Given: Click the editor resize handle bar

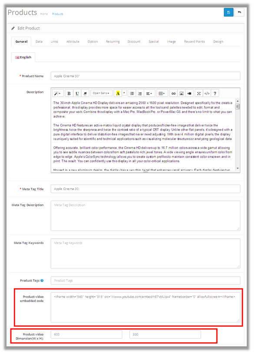Looking at the screenshot, I should pos(146,172).
